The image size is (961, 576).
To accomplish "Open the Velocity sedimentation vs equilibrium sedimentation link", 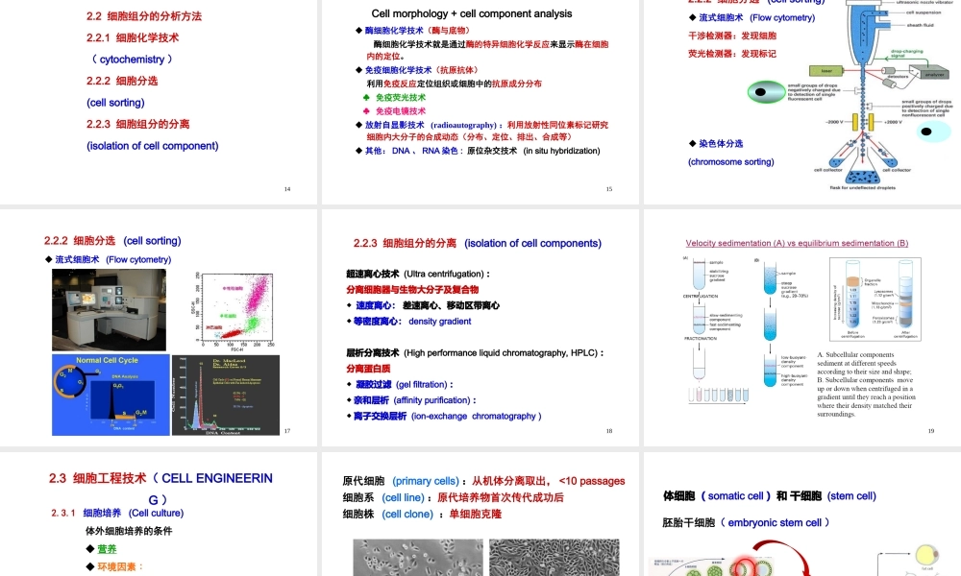I will pyautogui.click(x=796, y=243).
